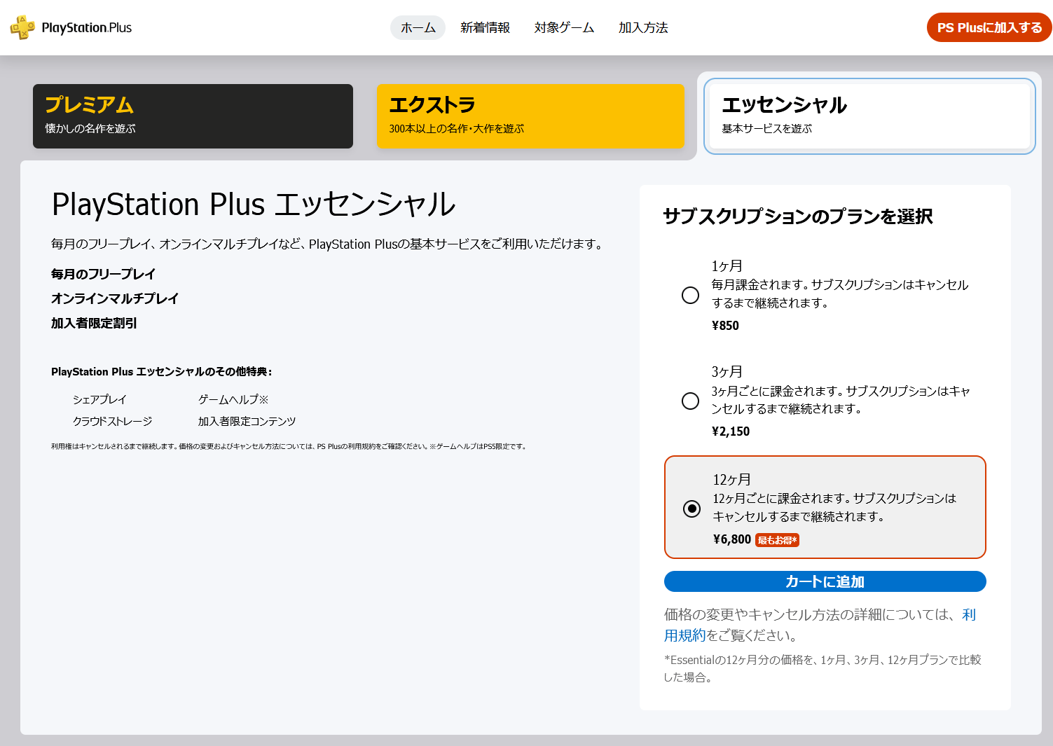This screenshot has height=746, width=1053.
Task: Click the サブスクリプションのプランを選択 heading
Action: click(798, 216)
